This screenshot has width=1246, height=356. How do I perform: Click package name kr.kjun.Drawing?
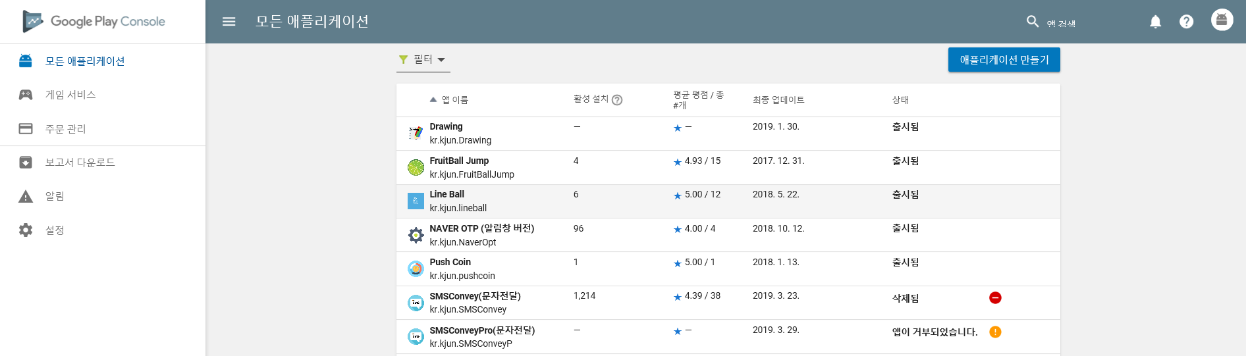click(x=460, y=140)
